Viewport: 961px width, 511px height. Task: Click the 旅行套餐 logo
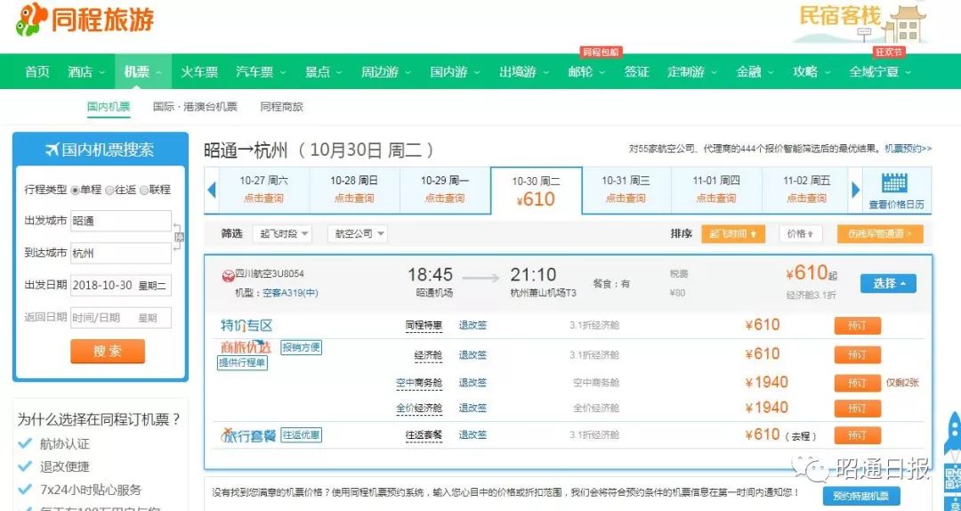coord(248,435)
